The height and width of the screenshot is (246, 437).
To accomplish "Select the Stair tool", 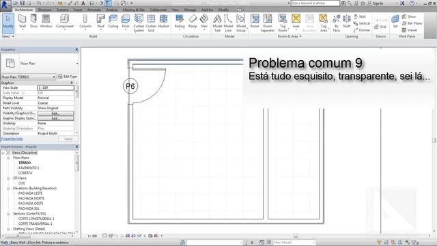I will pos(204,22).
